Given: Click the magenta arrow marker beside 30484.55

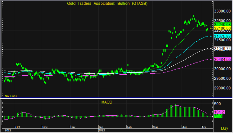Looking at the screenshot, I should (x=211, y=59).
